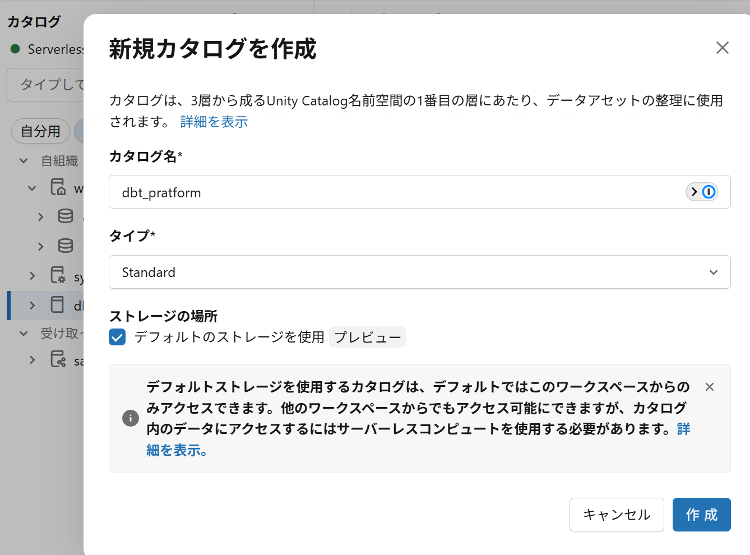Screen dimensions: 750x555
Task: Click the system catalog gear icon
Action: click(x=58, y=275)
